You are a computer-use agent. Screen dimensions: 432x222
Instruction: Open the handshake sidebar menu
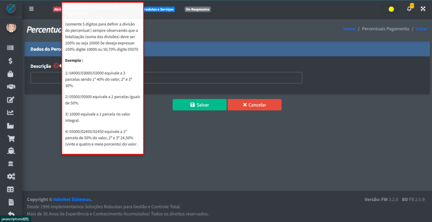[x=11, y=87]
